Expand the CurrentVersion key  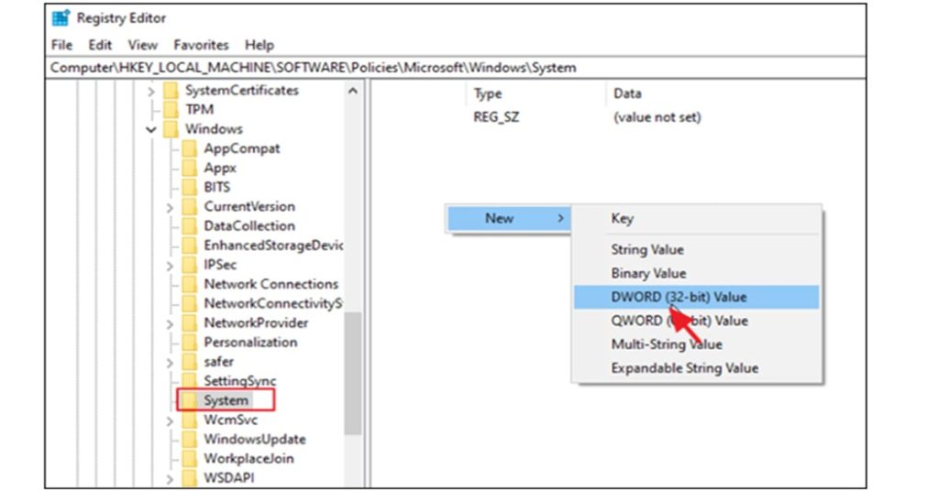(x=170, y=207)
